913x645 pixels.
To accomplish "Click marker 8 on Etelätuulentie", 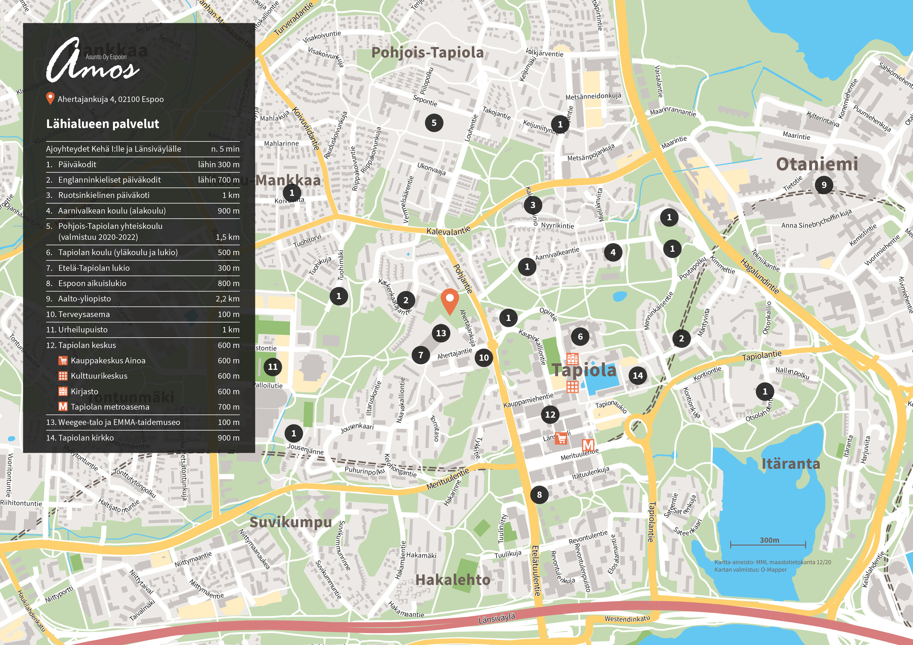I will click(x=539, y=494).
